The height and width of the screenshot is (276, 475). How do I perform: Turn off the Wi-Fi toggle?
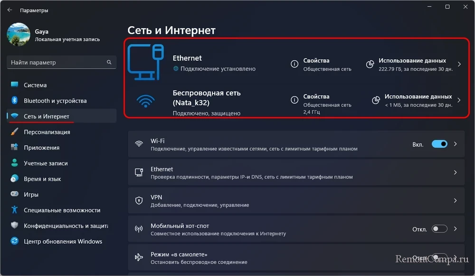[x=439, y=144]
